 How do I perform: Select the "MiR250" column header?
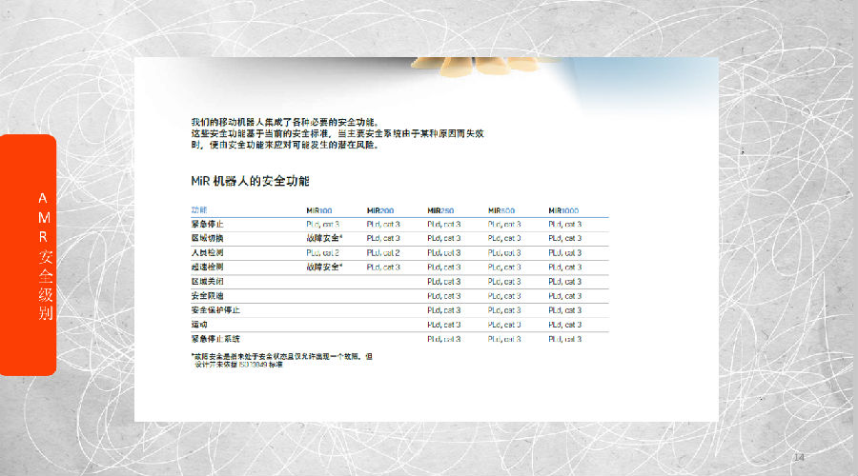[440, 210]
